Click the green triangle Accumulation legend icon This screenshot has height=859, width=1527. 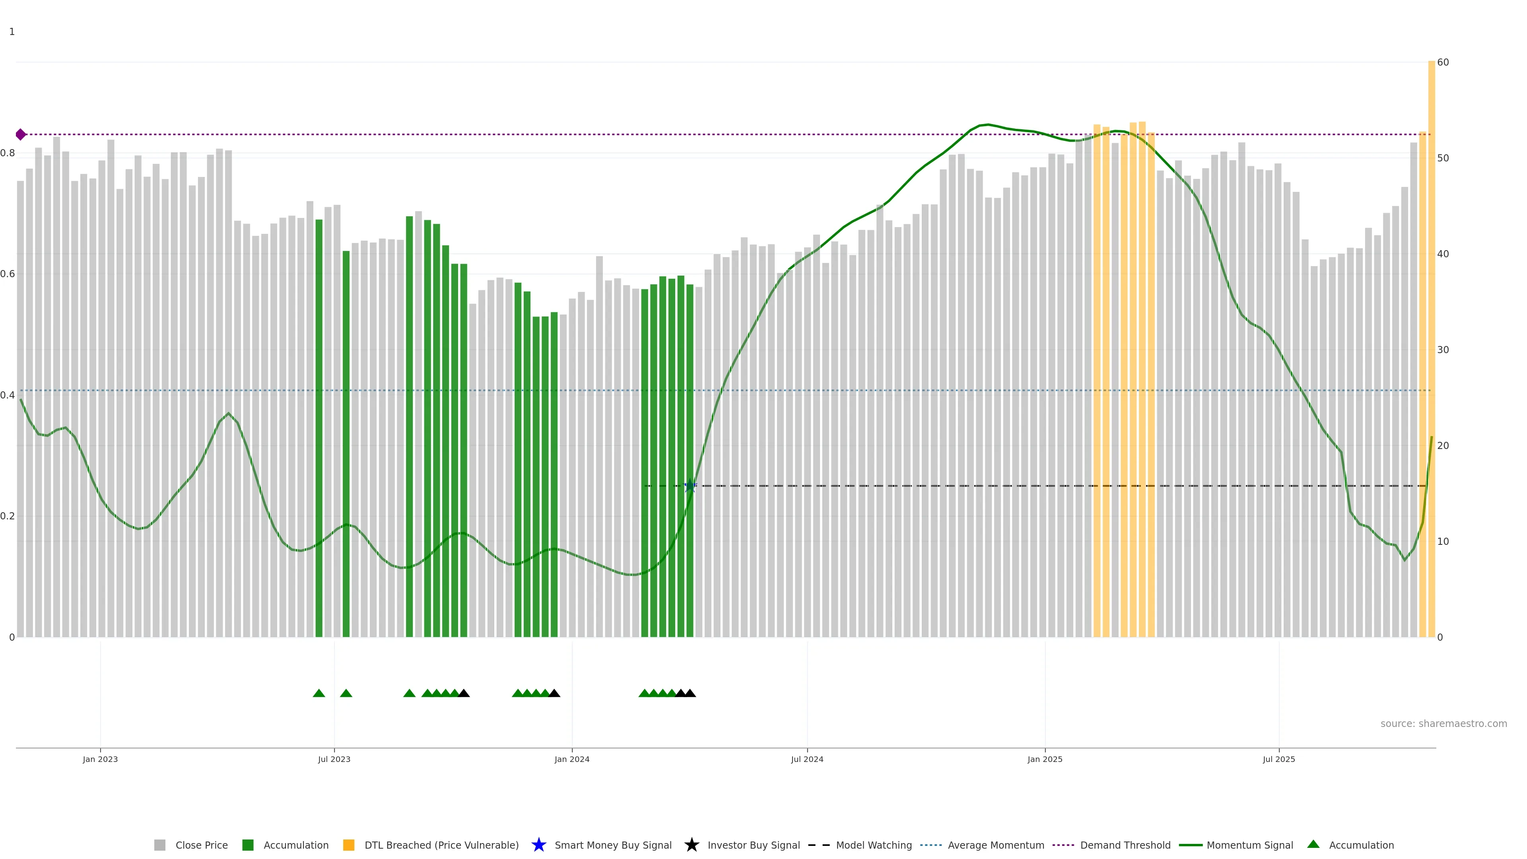[x=1313, y=844]
